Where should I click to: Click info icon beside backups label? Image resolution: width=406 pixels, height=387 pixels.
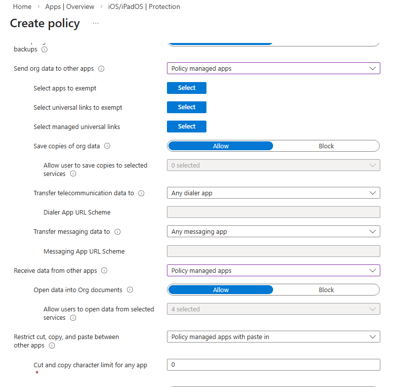click(x=44, y=49)
